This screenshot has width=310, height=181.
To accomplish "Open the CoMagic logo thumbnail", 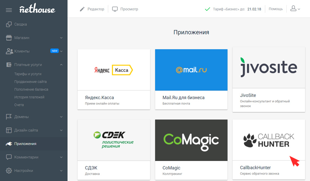I will coord(191,140).
